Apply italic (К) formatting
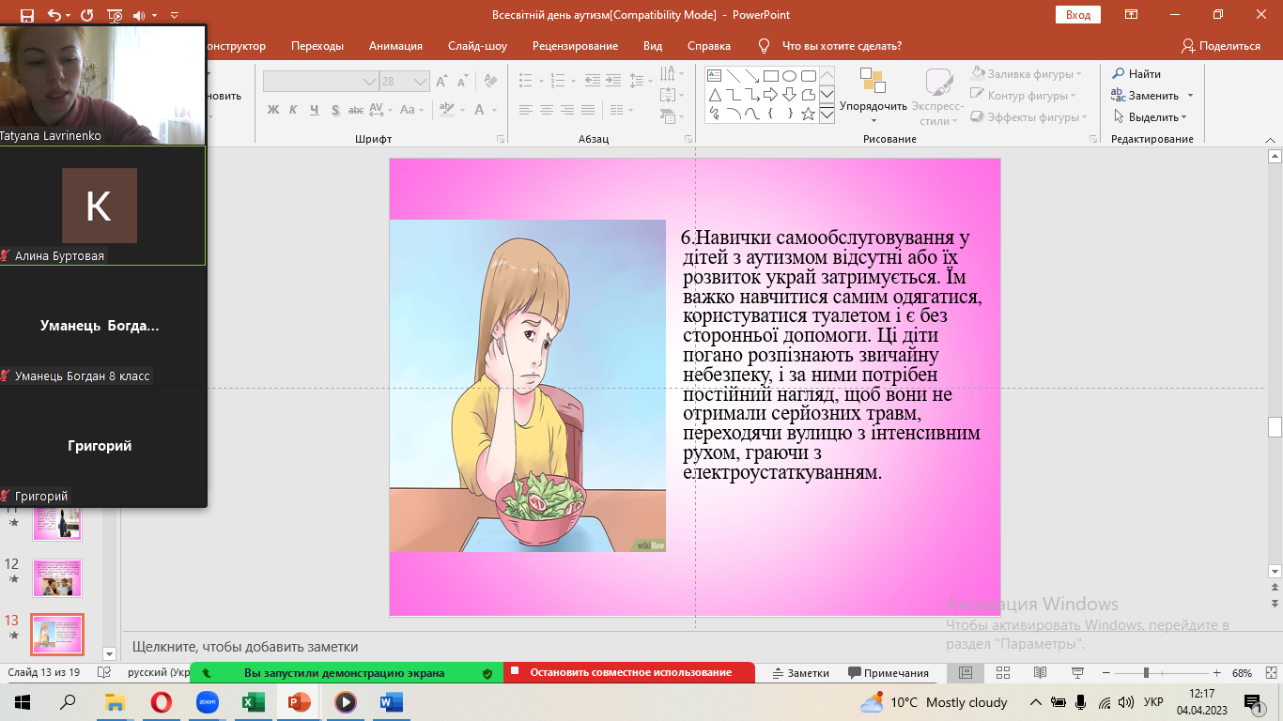The width and height of the screenshot is (1283, 721). [x=293, y=110]
